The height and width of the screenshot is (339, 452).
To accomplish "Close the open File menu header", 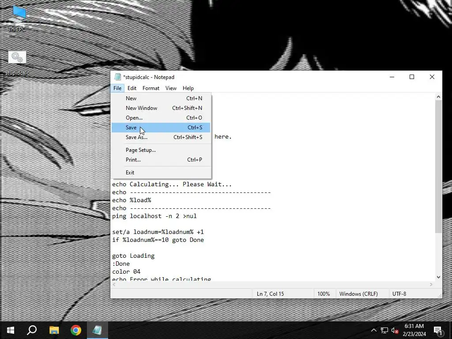I will coord(117,88).
